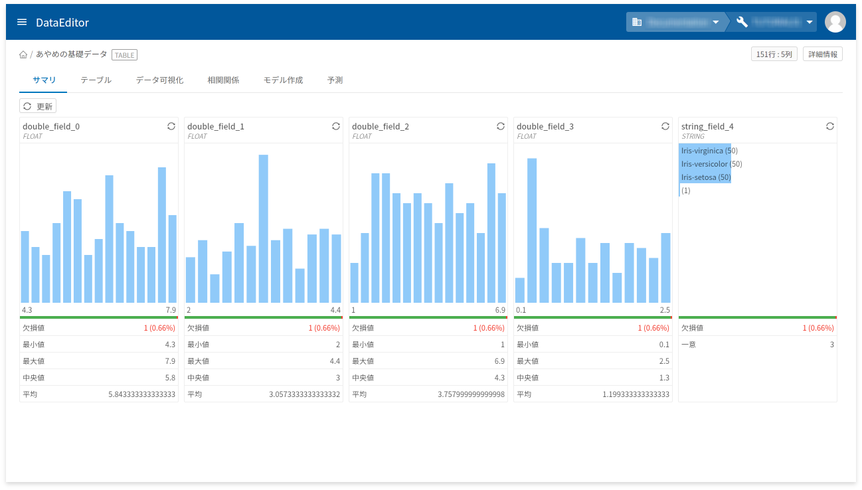The height and width of the screenshot is (490, 862).
Task: Click the string_field_4 column title
Action: click(707, 126)
